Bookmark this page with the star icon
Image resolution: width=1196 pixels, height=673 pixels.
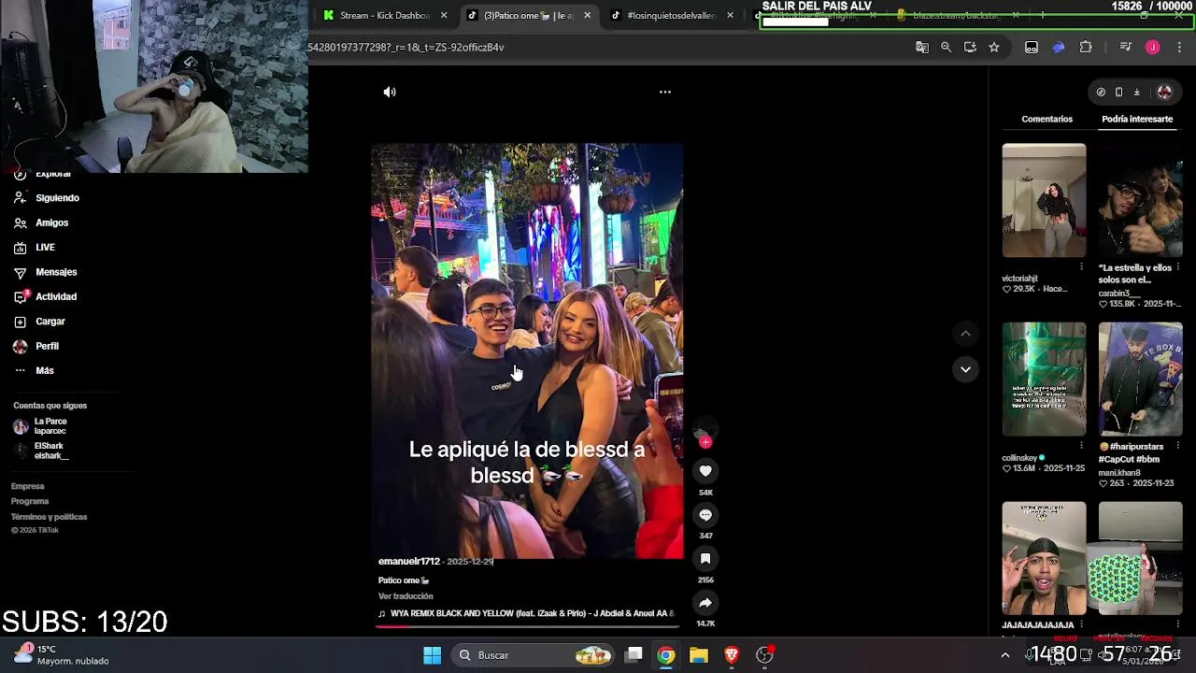994,47
